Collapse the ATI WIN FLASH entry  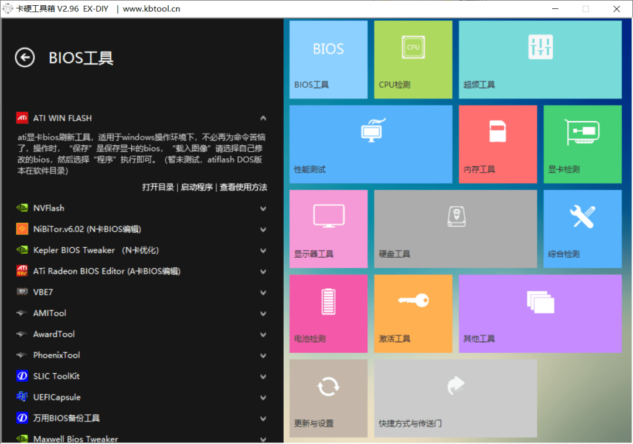click(263, 118)
